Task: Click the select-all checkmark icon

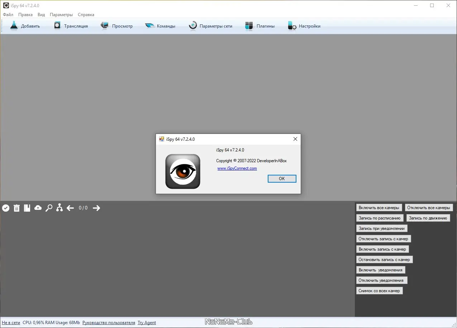Action: (6, 208)
